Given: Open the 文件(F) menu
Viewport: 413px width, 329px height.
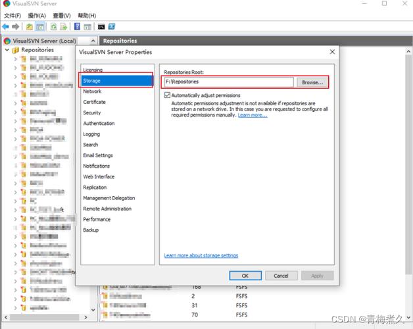Looking at the screenshot, I should (12, 16).
